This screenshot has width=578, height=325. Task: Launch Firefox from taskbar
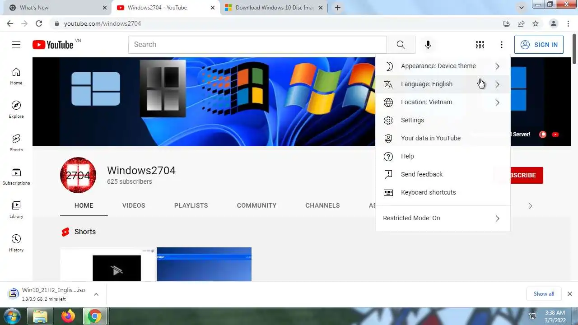coord(68,316)
